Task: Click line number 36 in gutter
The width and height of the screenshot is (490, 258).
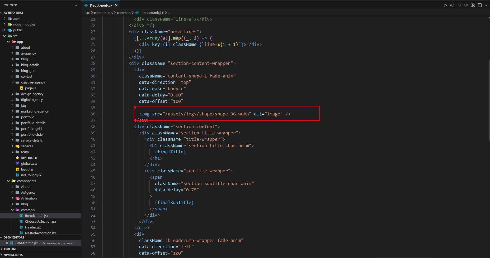Action: (x=93, y=114)
